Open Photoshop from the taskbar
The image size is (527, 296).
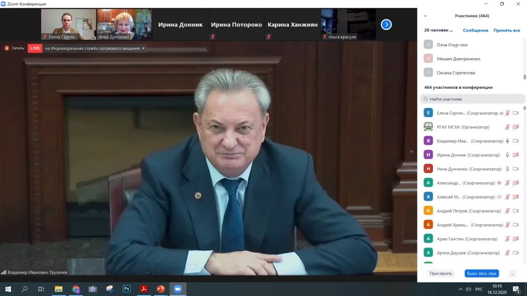coord(127,289)
